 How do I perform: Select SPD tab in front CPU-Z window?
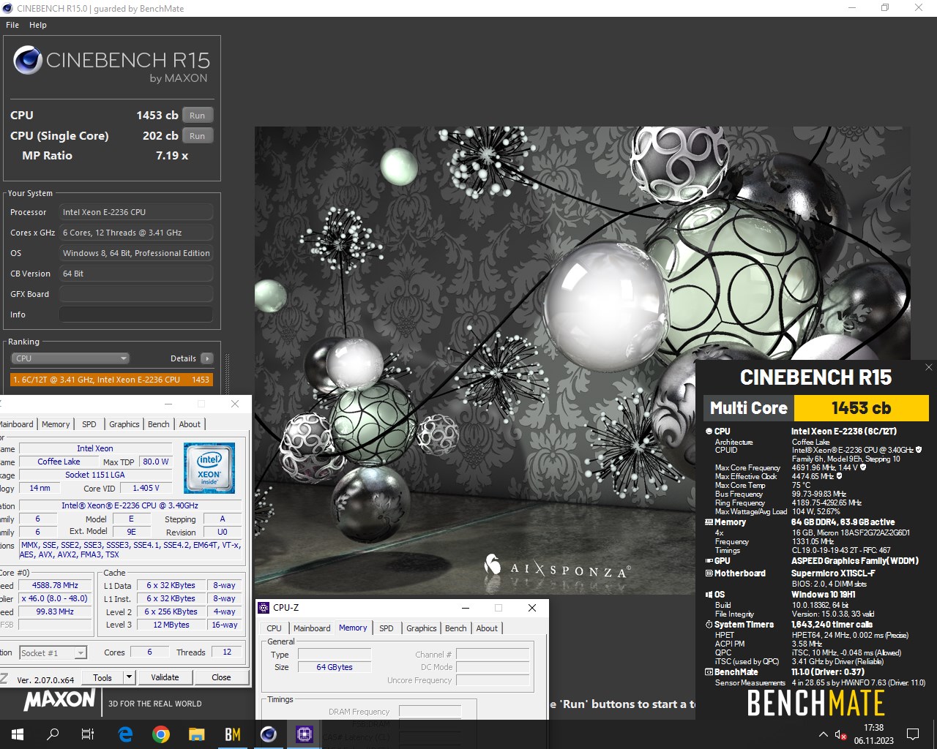(x=387, y=628)
